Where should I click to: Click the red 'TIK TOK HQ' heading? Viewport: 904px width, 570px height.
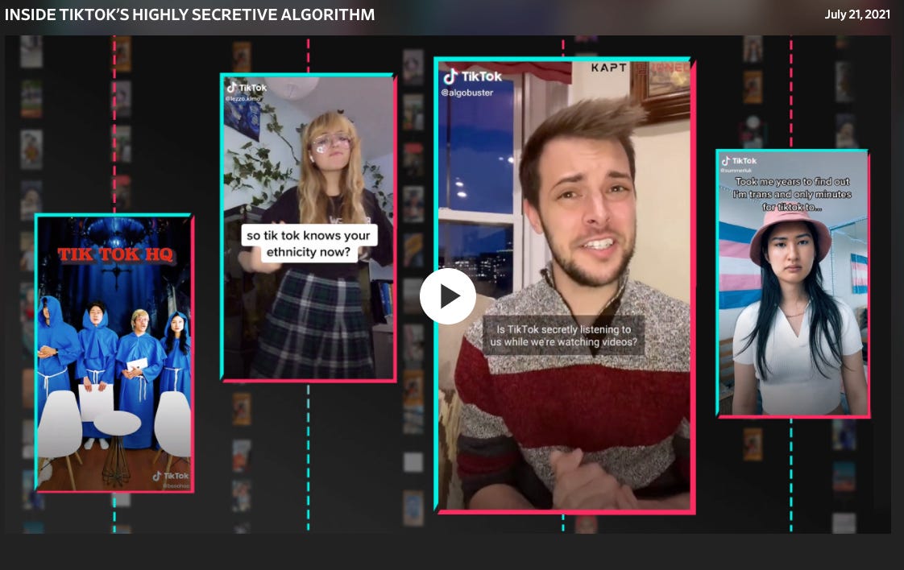(115, 254)
